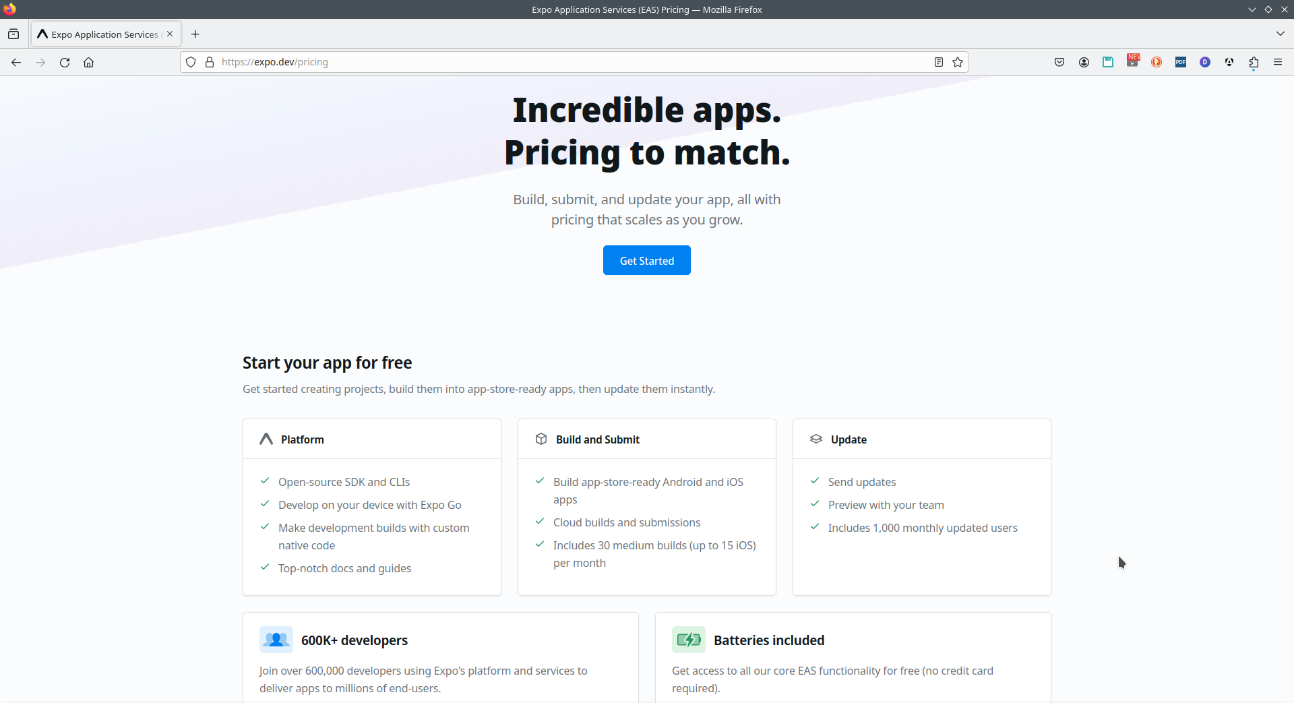Save page to Pocket
The width and height of the screenshot is (1294, 703).
pos(1059,62)
